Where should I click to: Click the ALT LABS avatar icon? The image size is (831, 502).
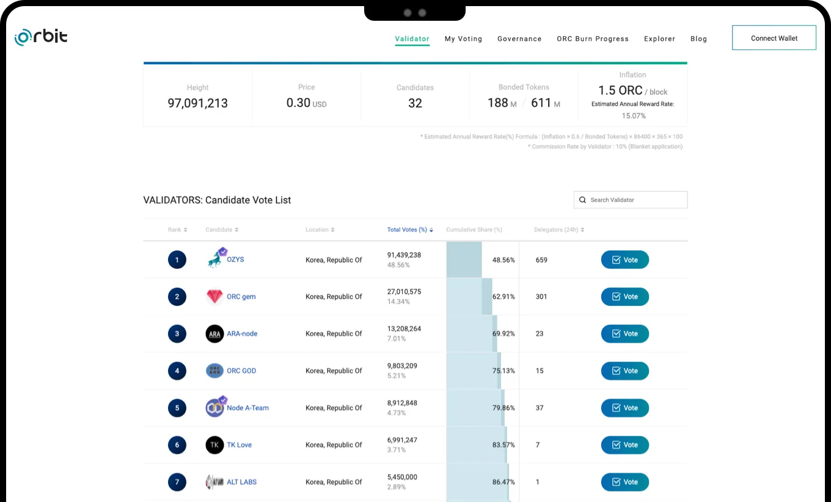(x=214, y=482)
